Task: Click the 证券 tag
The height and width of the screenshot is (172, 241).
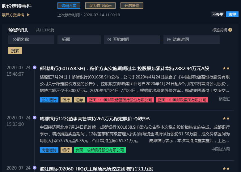Action: (79, 100)
